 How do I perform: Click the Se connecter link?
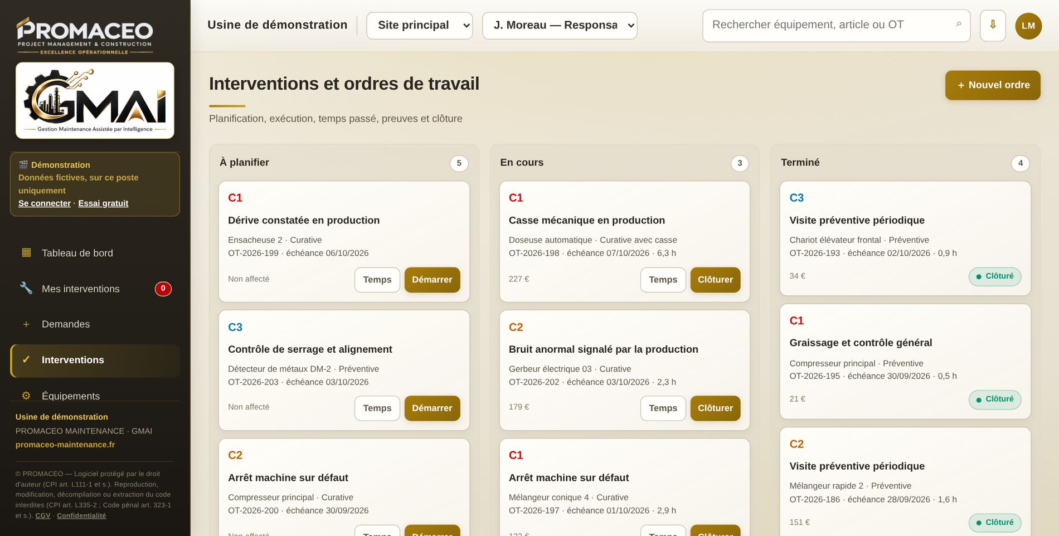point(45,203)
